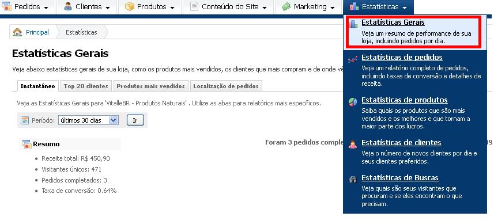Viewport: 494px width, 224px height.
Task: Select Estatísticas de Buscas menu entry
Action: 415,191
